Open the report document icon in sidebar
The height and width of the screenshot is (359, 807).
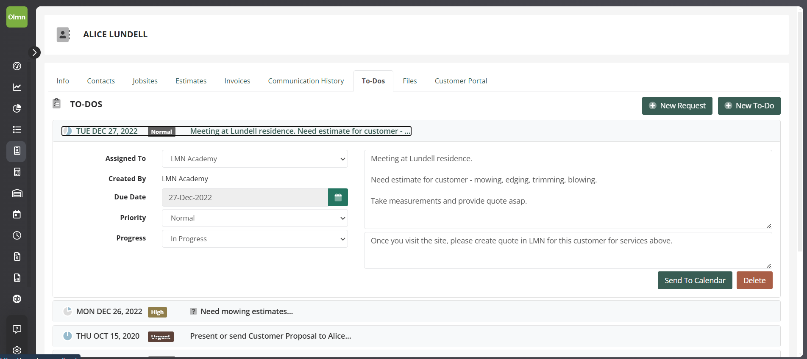[x=17, y=278]
